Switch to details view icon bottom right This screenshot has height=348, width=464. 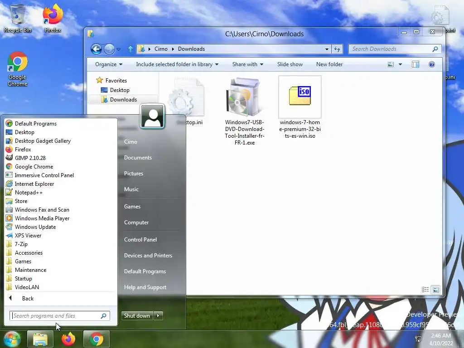[425, 290]
